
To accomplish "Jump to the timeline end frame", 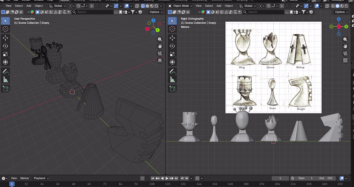I will click(176, 178).
